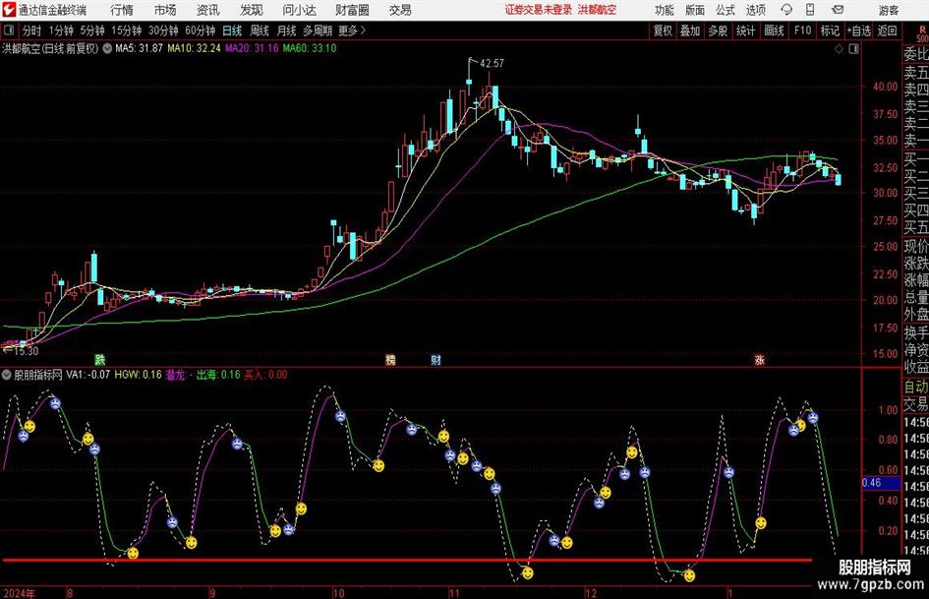Switch to 30分钟 period
The height and width of the screenshot is (599, 929).
(x=163, y=30)
